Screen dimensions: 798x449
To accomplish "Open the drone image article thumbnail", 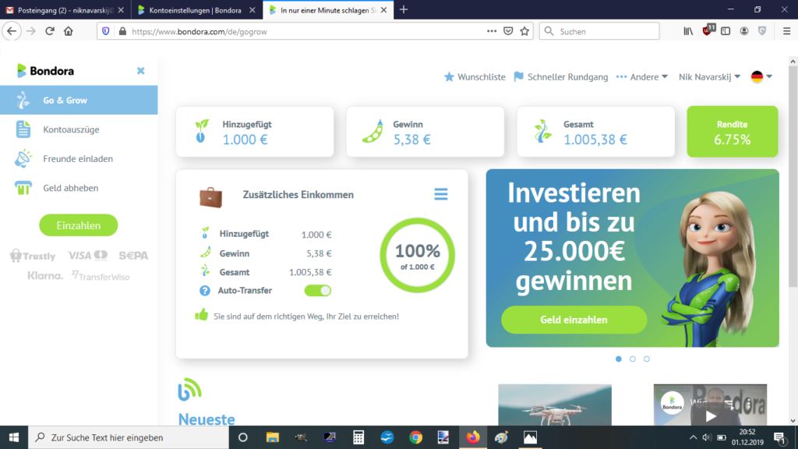I will point(555,405).
